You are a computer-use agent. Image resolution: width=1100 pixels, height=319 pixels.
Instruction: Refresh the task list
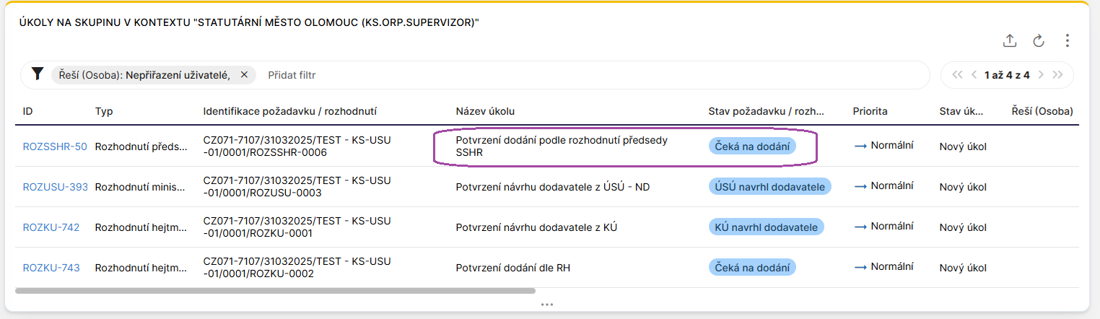[x=1039, y=40]
